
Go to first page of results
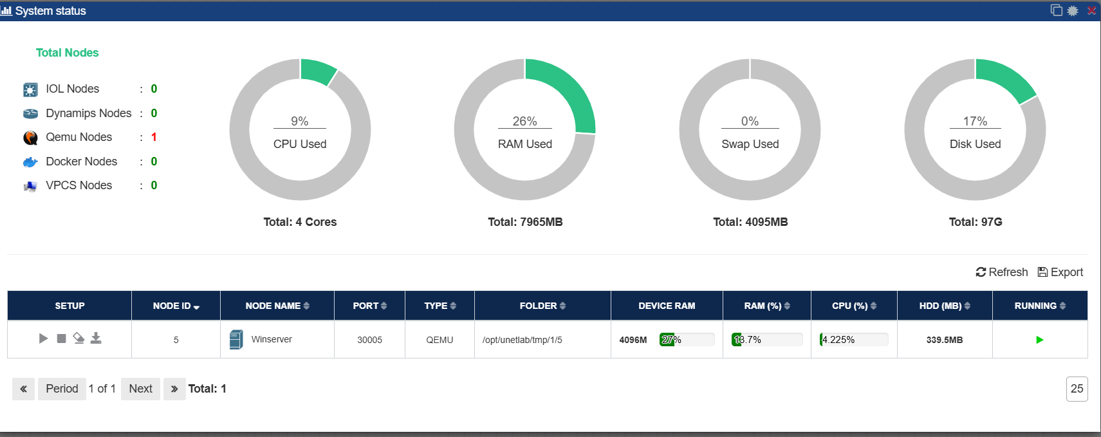click(x=23, y=389)
